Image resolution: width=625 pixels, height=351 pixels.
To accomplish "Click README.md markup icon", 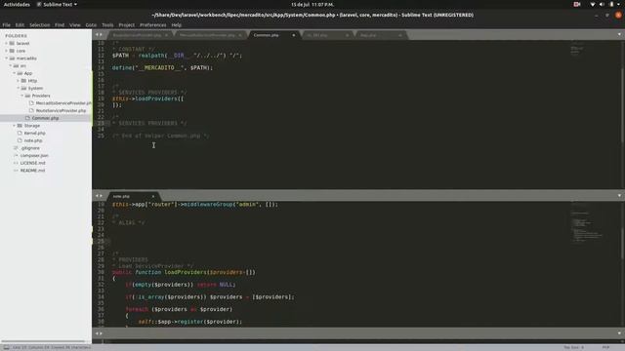I will tap(16, 171).
